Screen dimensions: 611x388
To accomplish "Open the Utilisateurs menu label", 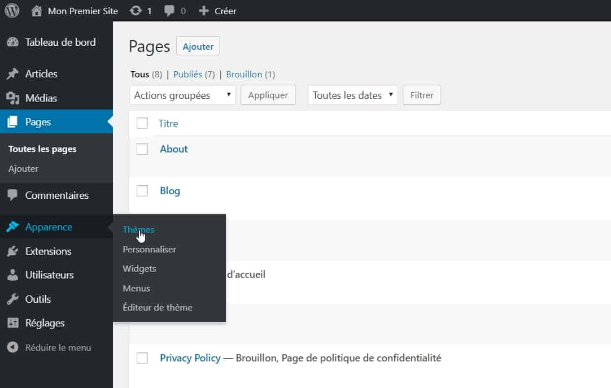I will coord(50,275).
